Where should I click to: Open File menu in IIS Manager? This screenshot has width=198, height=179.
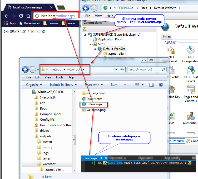pos(88,16)
